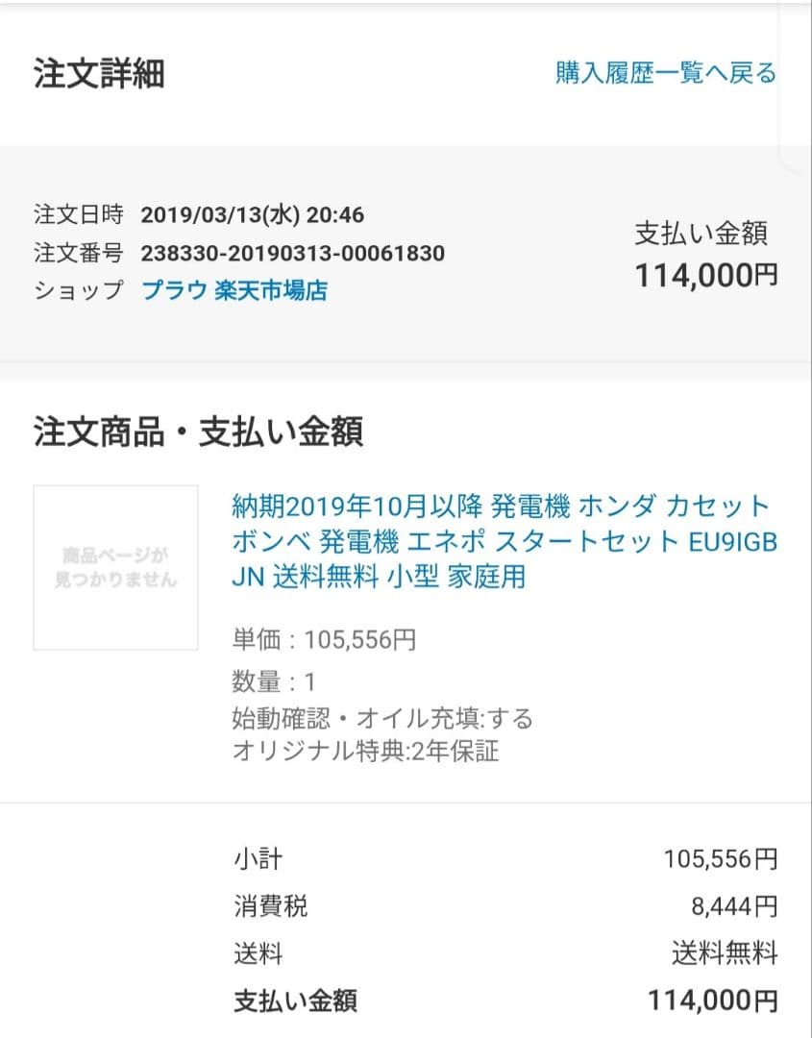Open the Honda エネポ generator product title
Viewport: 812px width, 1038px height.
click(504, 540)
